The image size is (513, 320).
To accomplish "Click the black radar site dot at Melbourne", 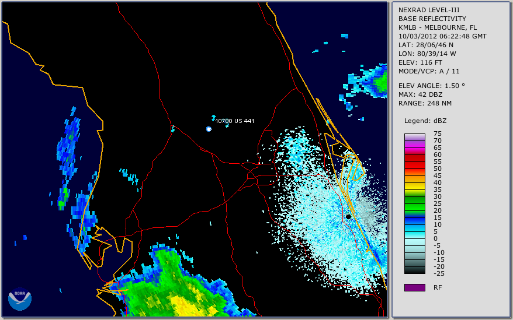I will coord(348,216).
